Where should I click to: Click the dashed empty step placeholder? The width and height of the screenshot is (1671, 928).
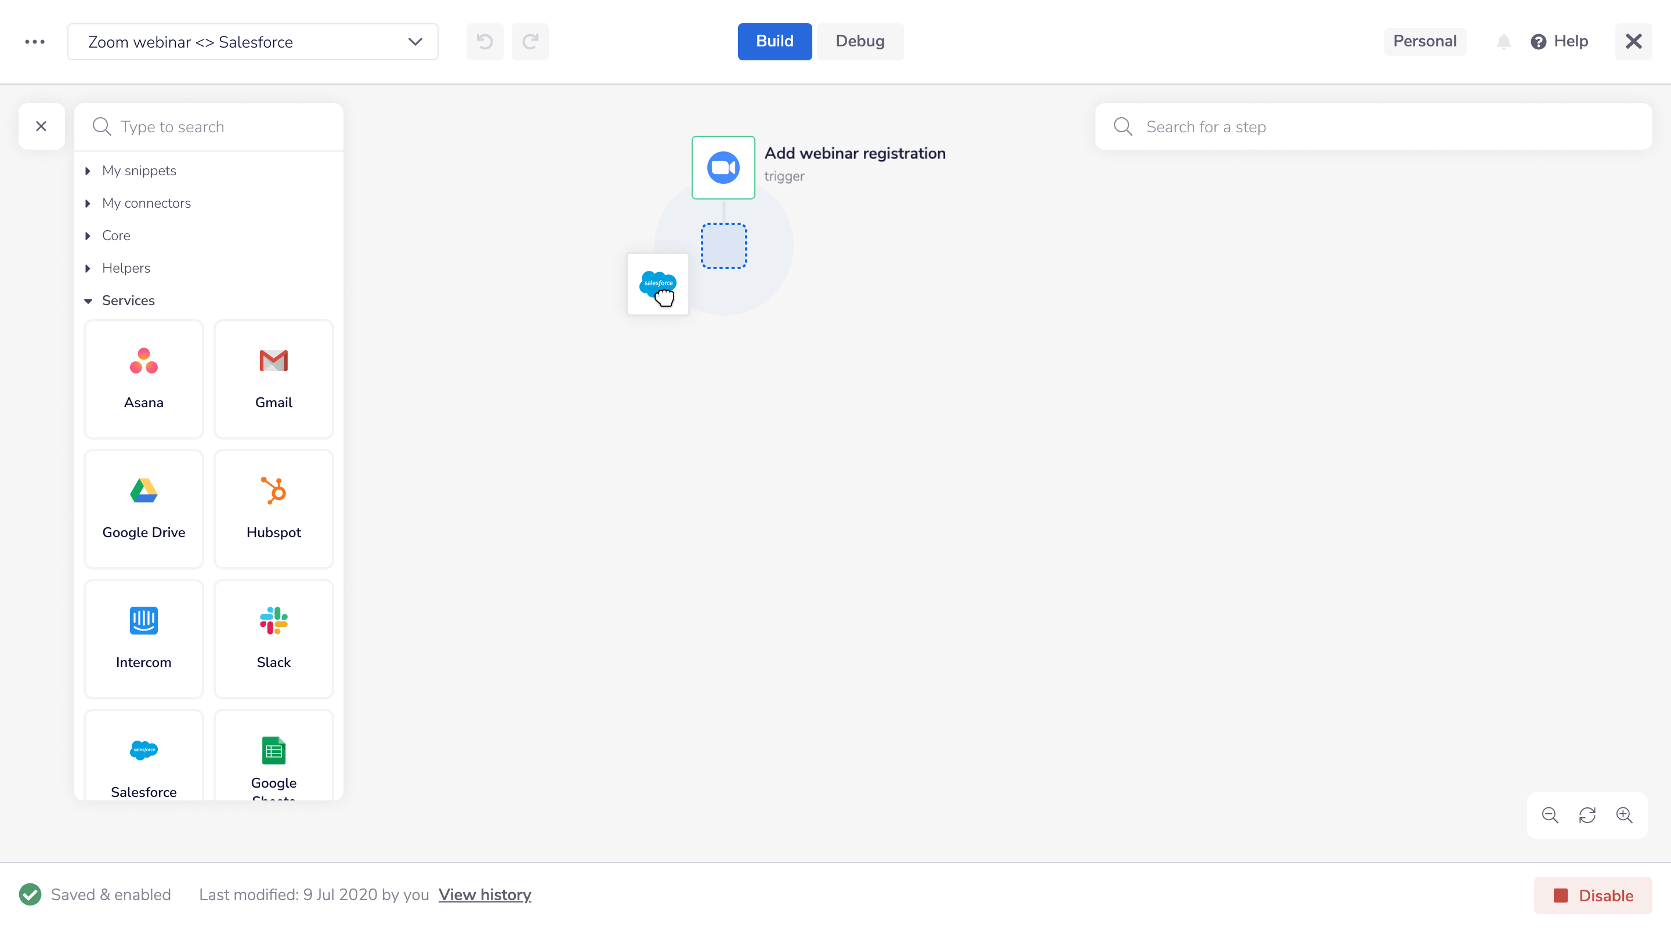pos(724,246)
